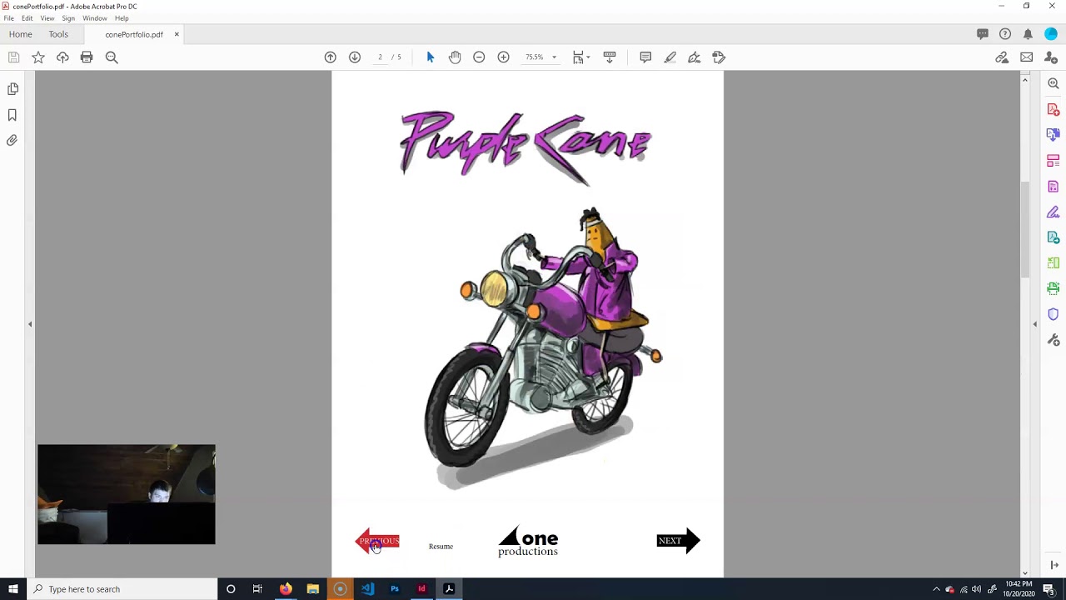Screen dimensions: 1066x600
Task: Open the View menu
Action: coord(47,18)
